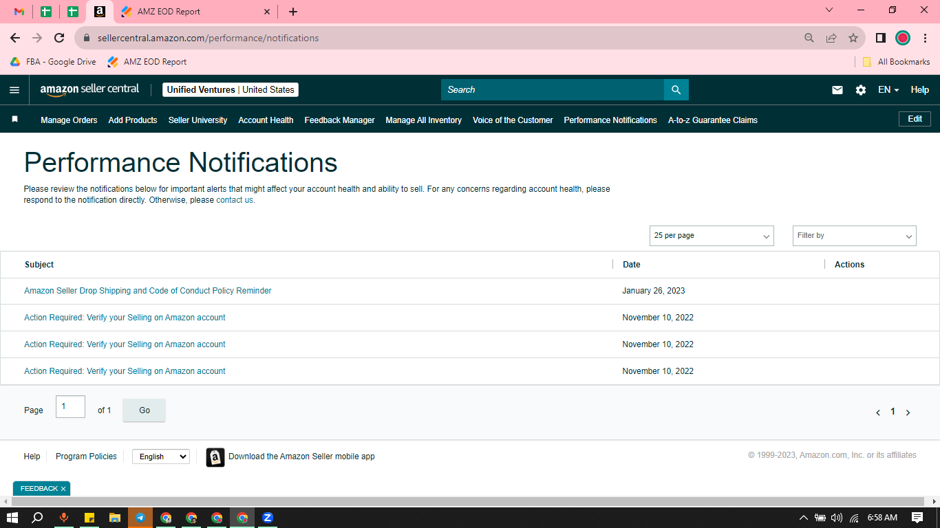940x528 pixels.
Task: Go to Account Health
Action: pyautogui.click(x=266, y=120)
